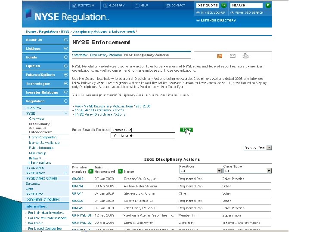Switch to Disciplinary Process tab
The width and height of the screenshot is (310, 232).
(106, 55)
